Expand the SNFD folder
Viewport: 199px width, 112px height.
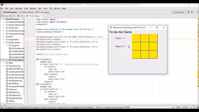pos(4,63)
